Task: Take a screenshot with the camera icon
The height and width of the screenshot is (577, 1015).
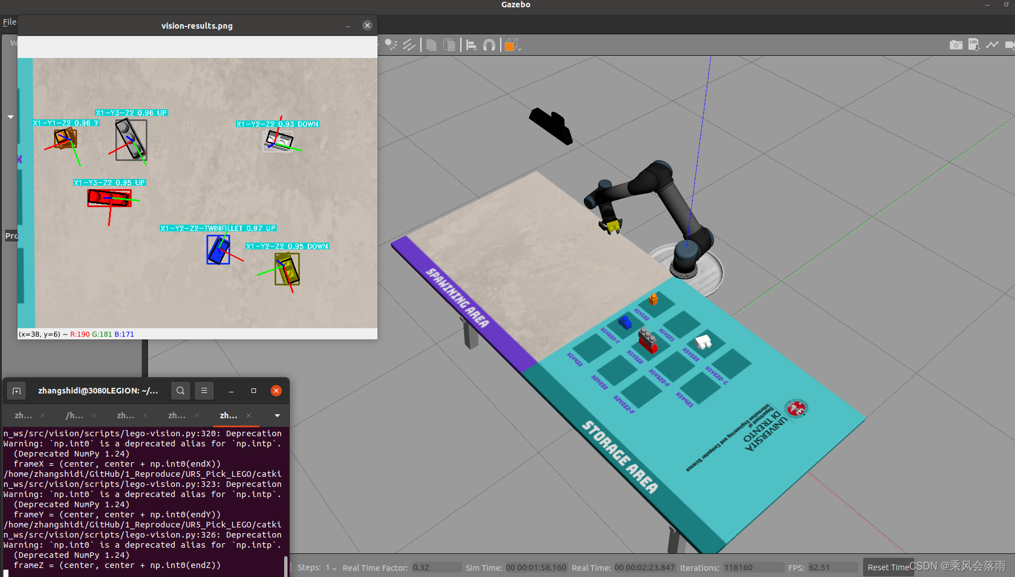Action: 955,45
